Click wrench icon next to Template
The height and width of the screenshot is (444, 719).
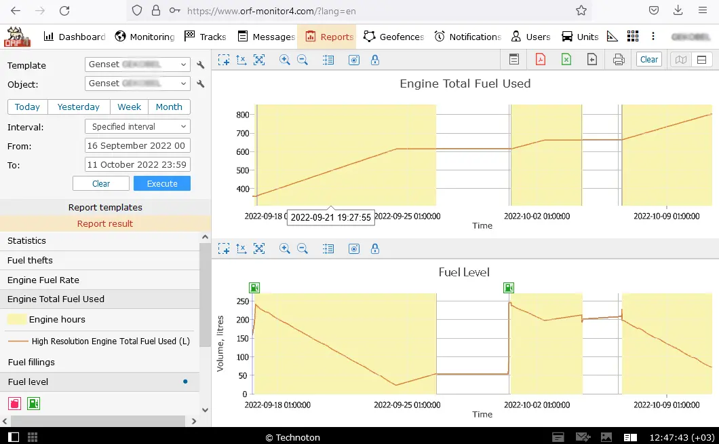tap(201, 65)
